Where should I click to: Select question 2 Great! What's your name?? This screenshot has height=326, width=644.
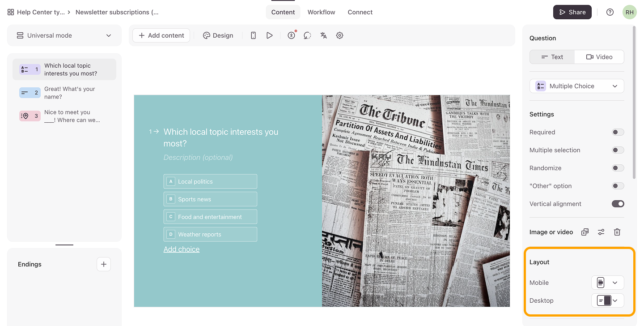point(64,93)
